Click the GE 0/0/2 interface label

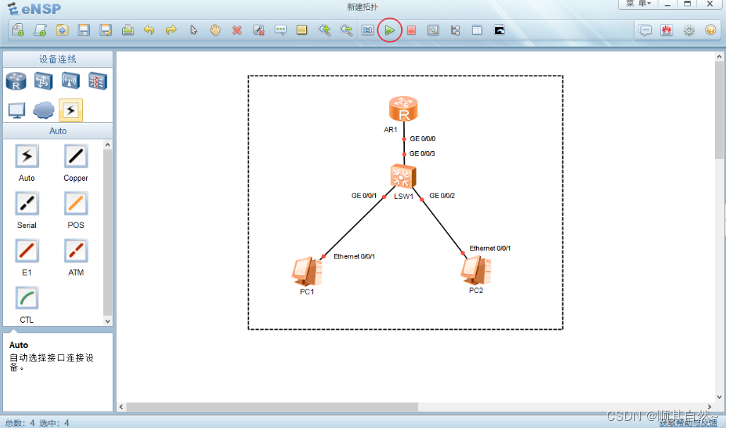[442, 196]
